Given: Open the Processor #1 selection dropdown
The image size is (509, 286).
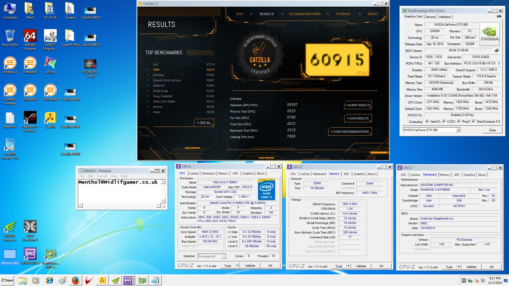Looking at the screenshot, I should 224,256.
